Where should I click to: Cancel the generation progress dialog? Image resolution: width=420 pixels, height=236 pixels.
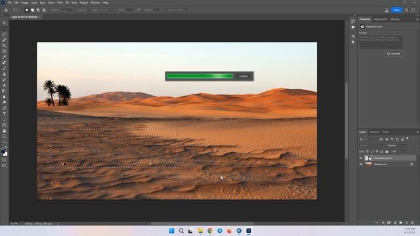click(x=243, y=76)
